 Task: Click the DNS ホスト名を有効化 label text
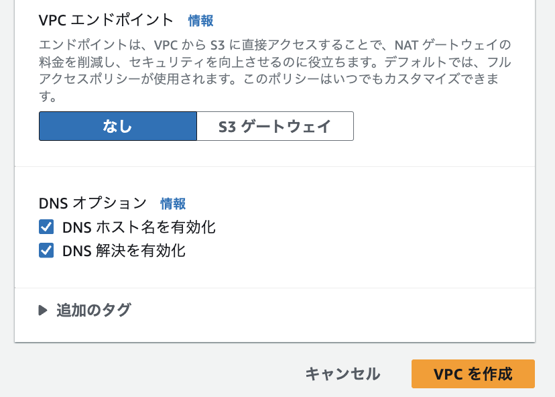click(x=139, y=227)
